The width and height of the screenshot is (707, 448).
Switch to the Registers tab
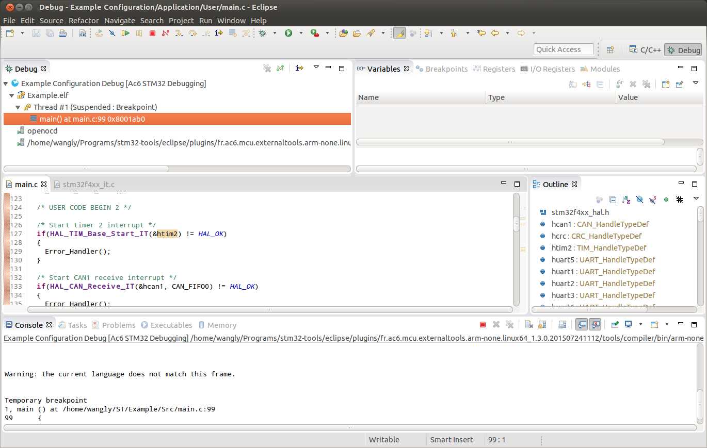coord(494,69)
